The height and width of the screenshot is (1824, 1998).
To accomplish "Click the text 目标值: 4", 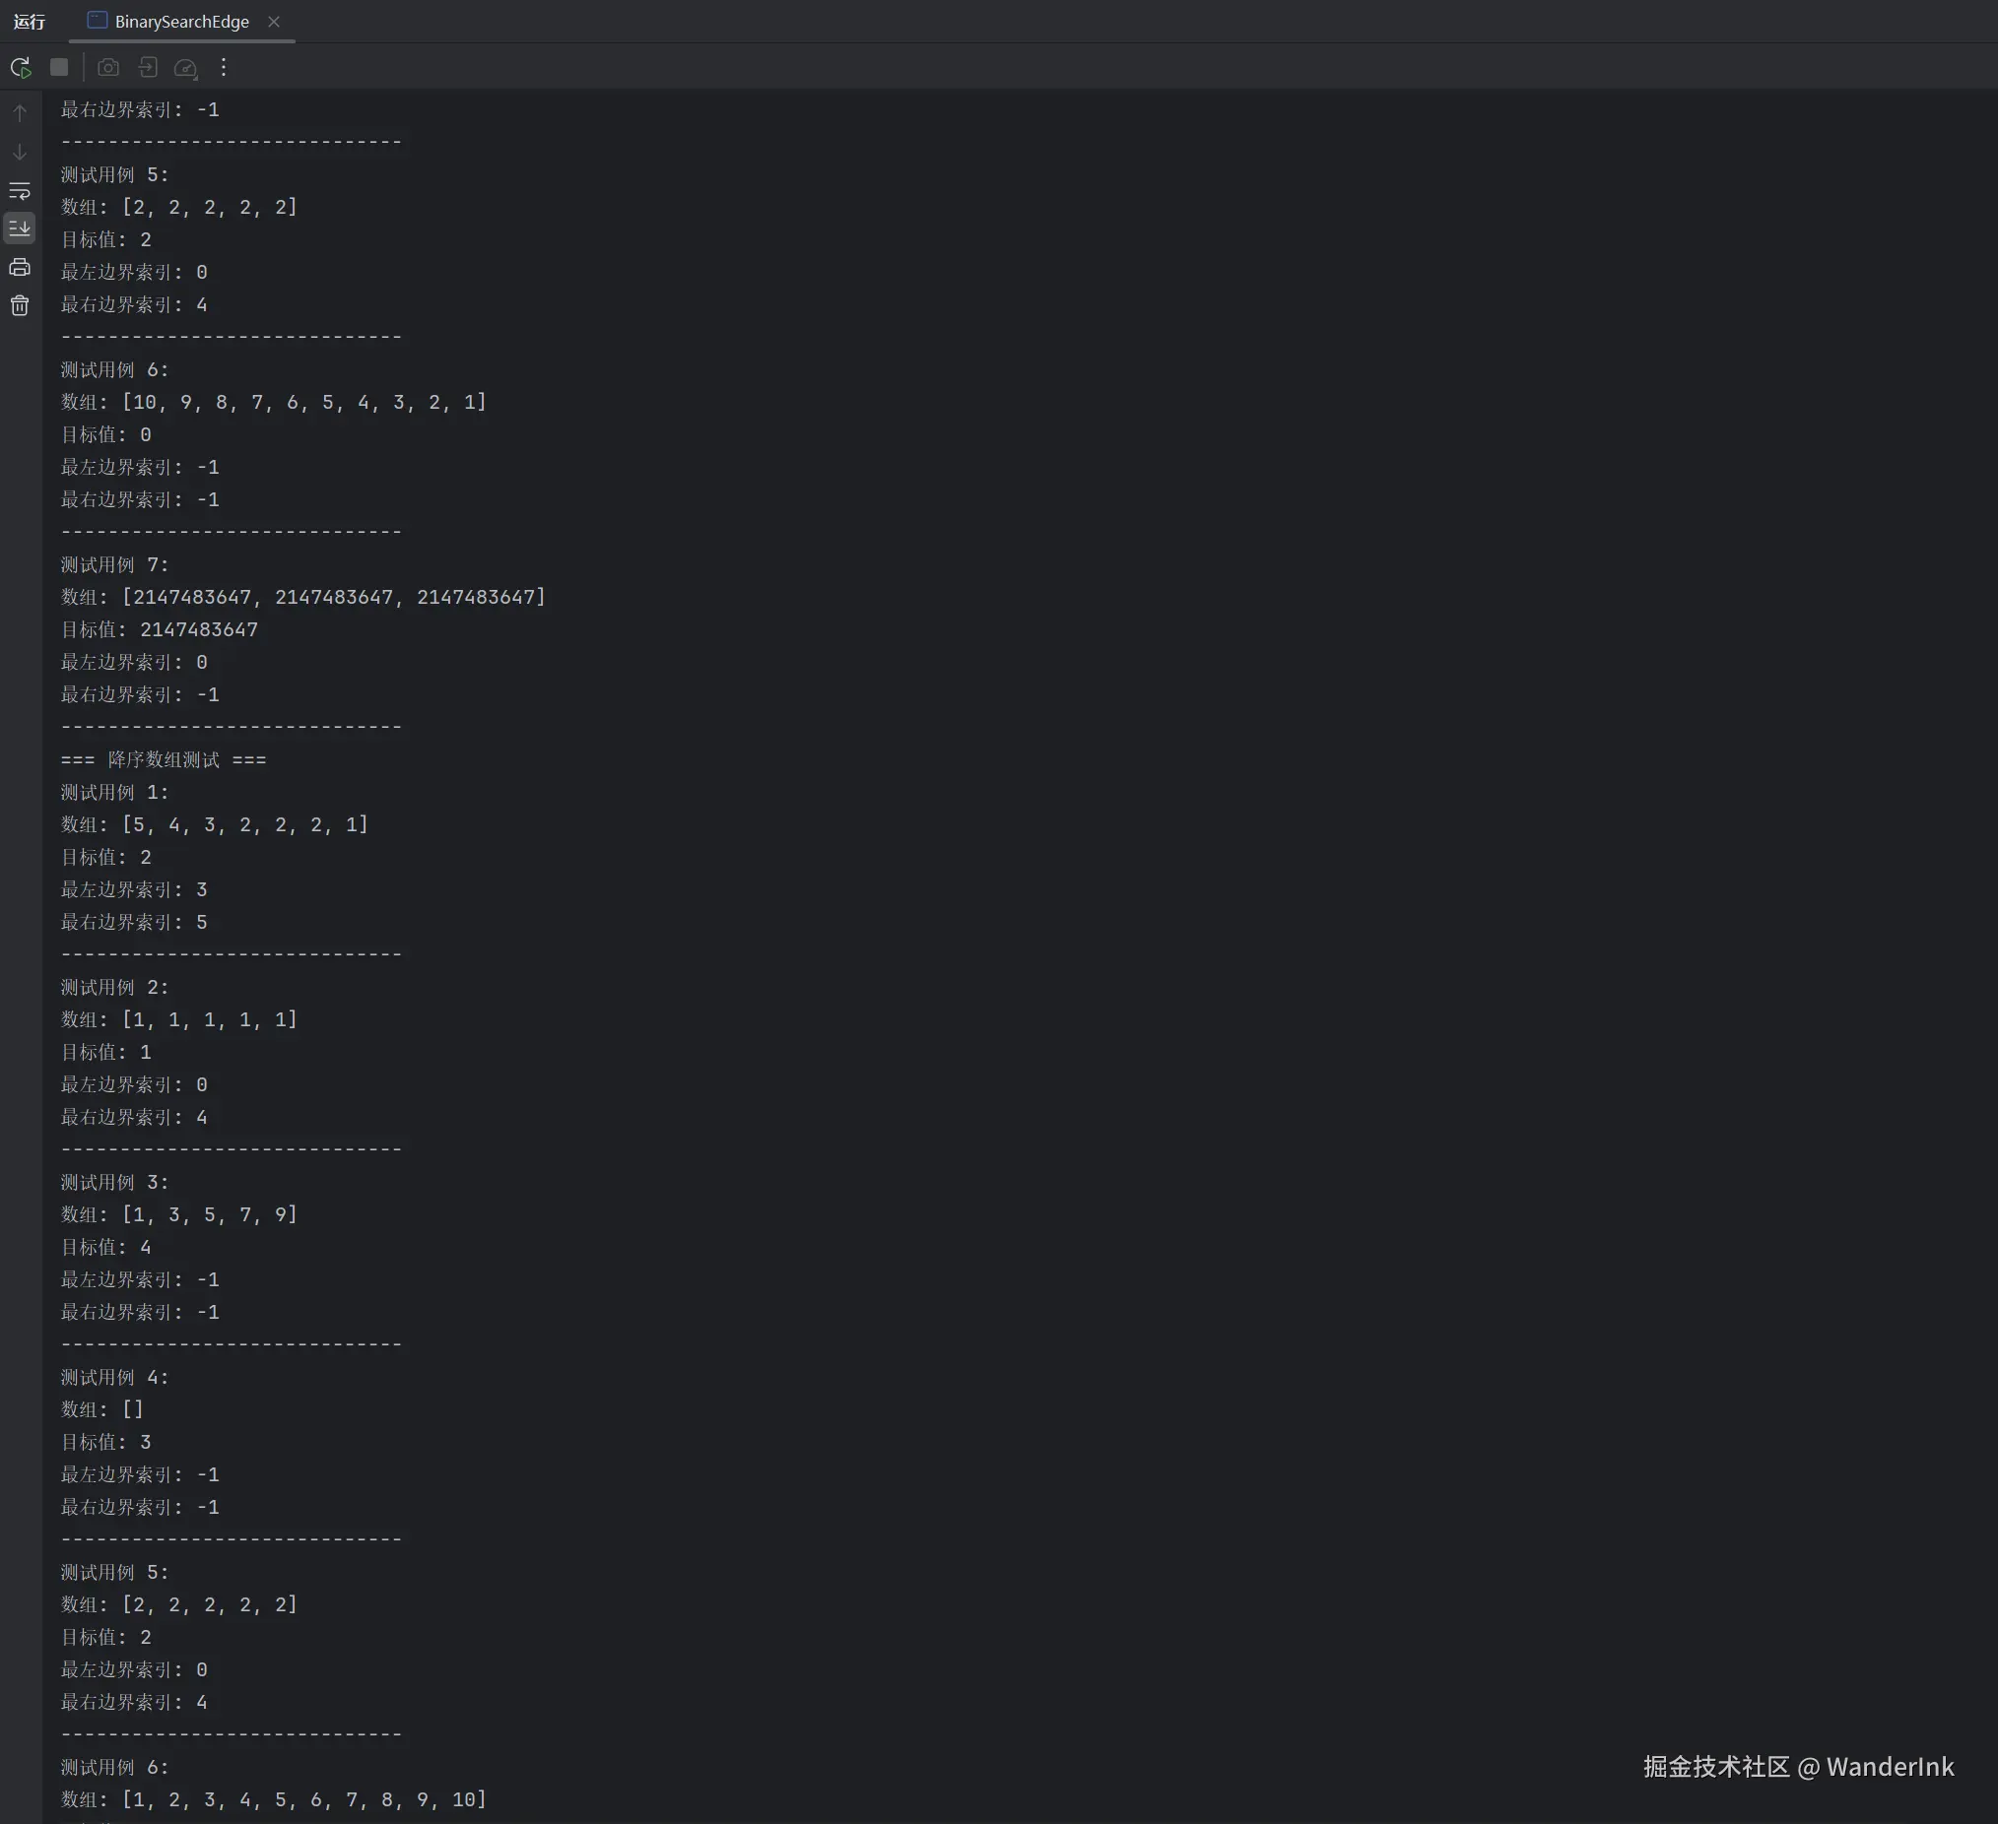I will tap(106, 1247).
